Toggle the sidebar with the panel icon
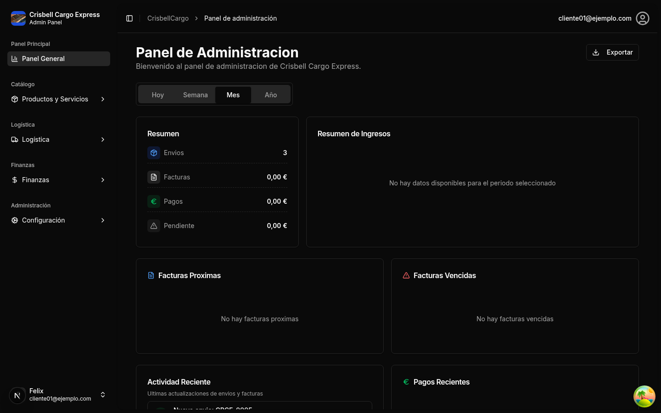This screenshot has height=413, width=661. point(129,18)
